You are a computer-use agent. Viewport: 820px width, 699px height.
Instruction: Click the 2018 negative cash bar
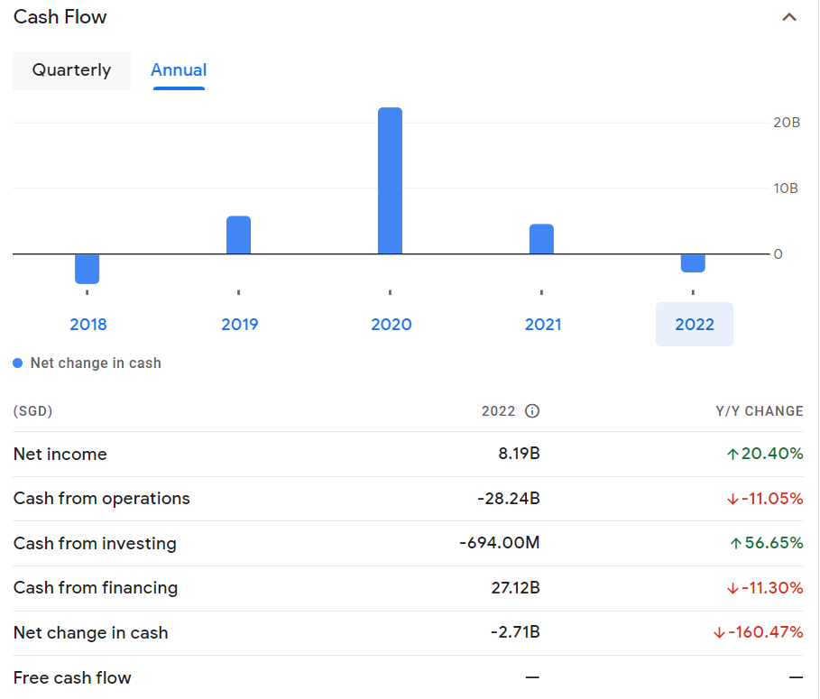[87, 269]
